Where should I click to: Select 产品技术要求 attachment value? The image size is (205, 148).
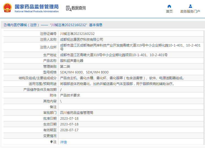70,95
